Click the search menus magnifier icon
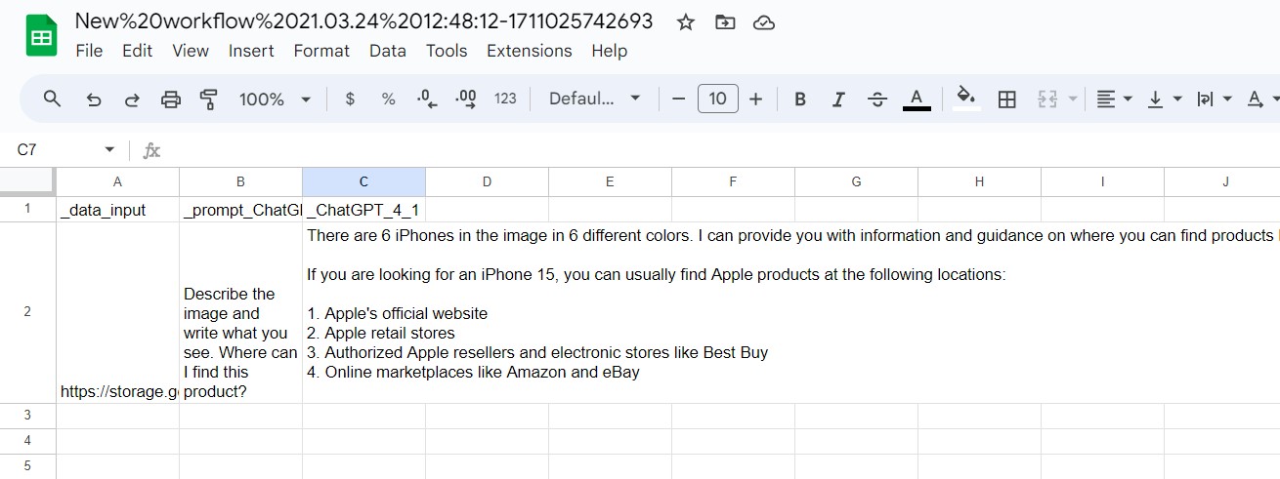The width and height of the screenshot is (1280, 479). [53, 99]
